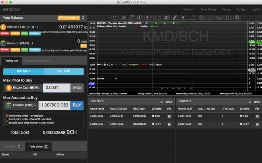Select the Trading Pair tab
The width and height of the screenshot is (262, 163).
[x=11, y=61]
